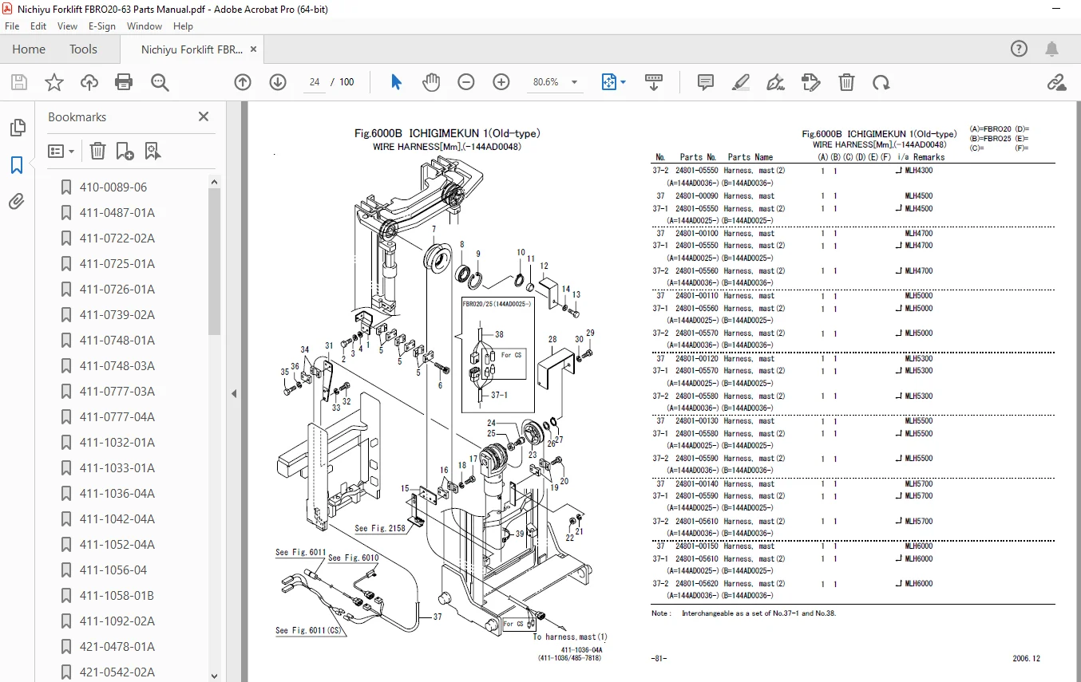Open the Help question mark icon
The image size is (1081, 682).
[x=1019, y=49]
